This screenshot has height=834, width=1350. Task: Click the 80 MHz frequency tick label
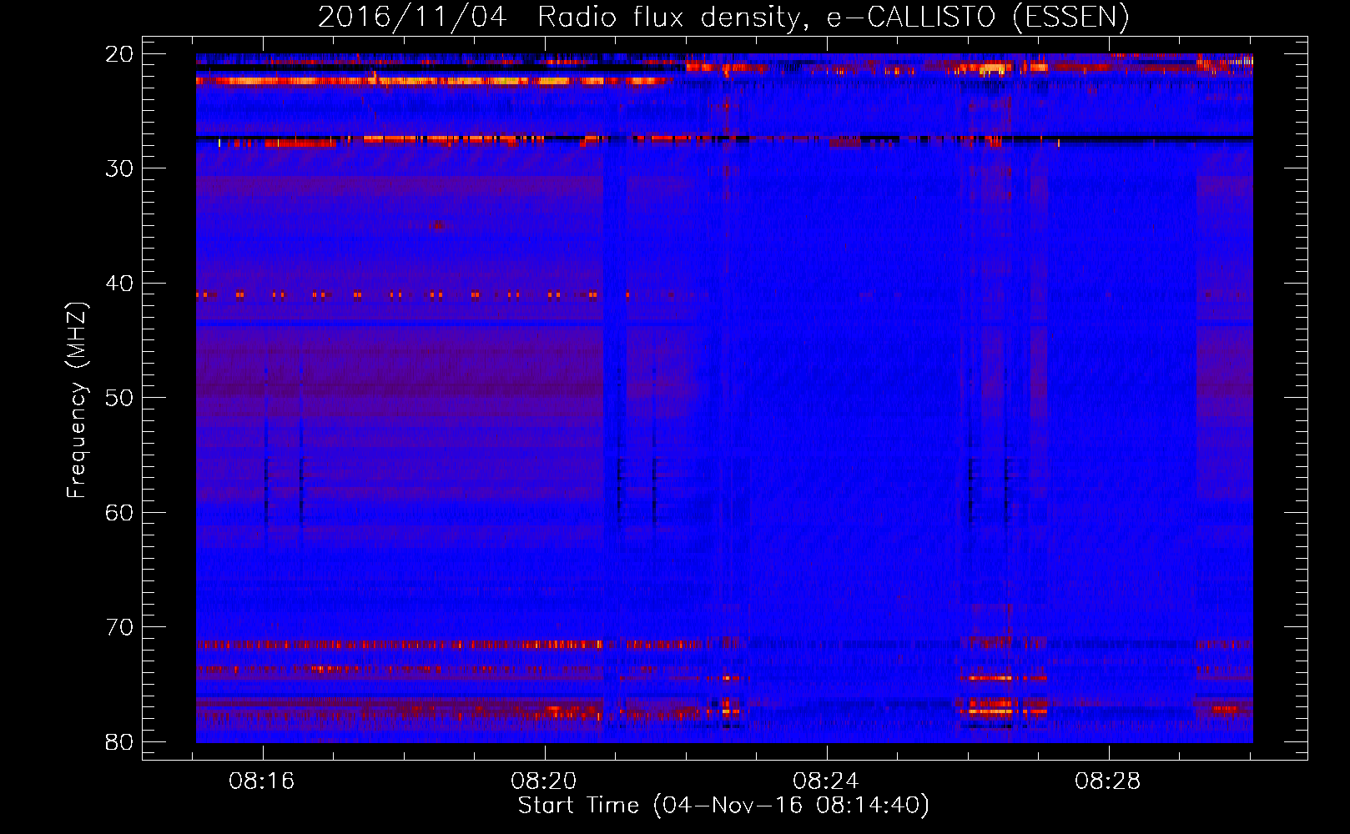[x=119, y=741]
